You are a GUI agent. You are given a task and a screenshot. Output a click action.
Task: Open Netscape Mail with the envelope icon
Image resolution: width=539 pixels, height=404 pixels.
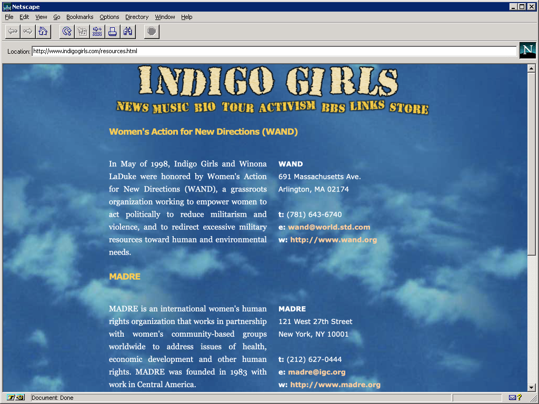tap(513, 398)
